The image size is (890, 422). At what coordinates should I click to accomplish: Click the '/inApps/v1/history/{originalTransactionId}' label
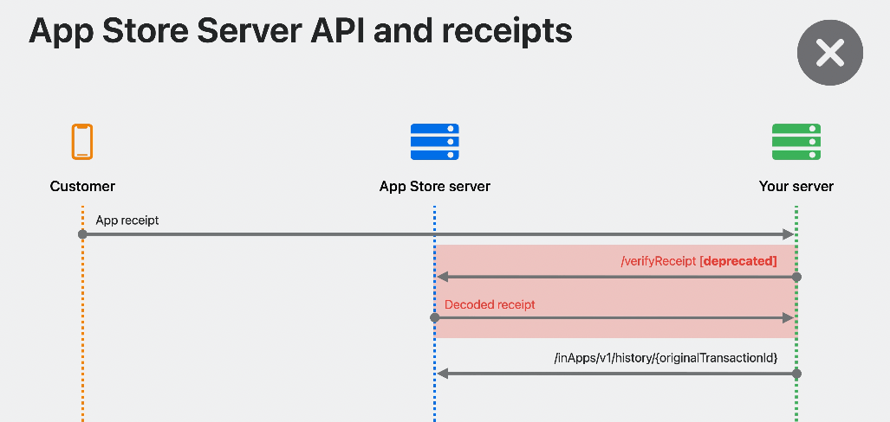(666, 358)
